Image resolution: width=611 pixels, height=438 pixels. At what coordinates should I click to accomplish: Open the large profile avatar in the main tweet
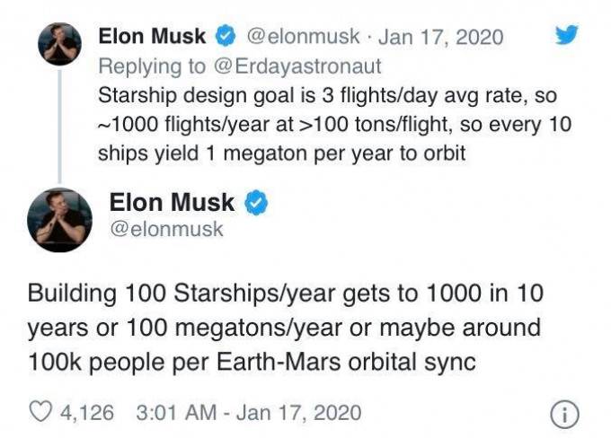tap(59, 220)
